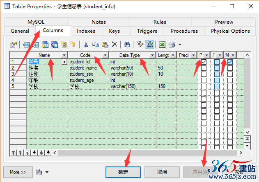Open the Triggers tab

147,31
